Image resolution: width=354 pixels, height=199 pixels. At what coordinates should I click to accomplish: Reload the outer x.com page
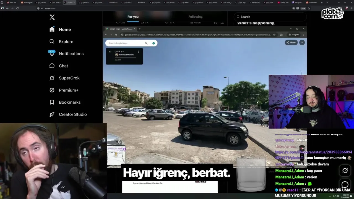[17, 8]
